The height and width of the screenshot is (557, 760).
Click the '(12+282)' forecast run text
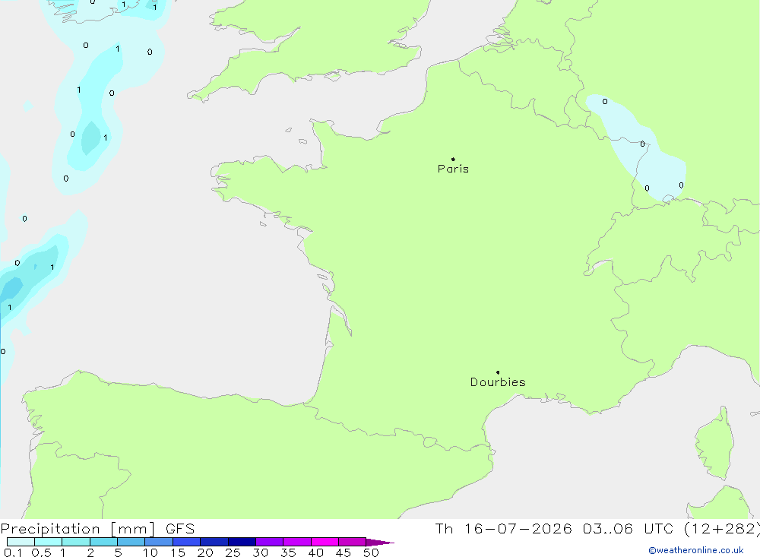point(722,529)
